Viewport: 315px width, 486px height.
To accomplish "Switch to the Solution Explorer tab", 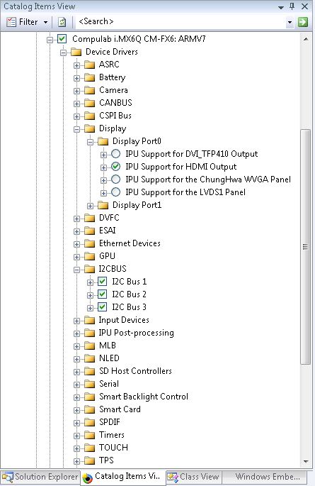I will coord(40,477).
